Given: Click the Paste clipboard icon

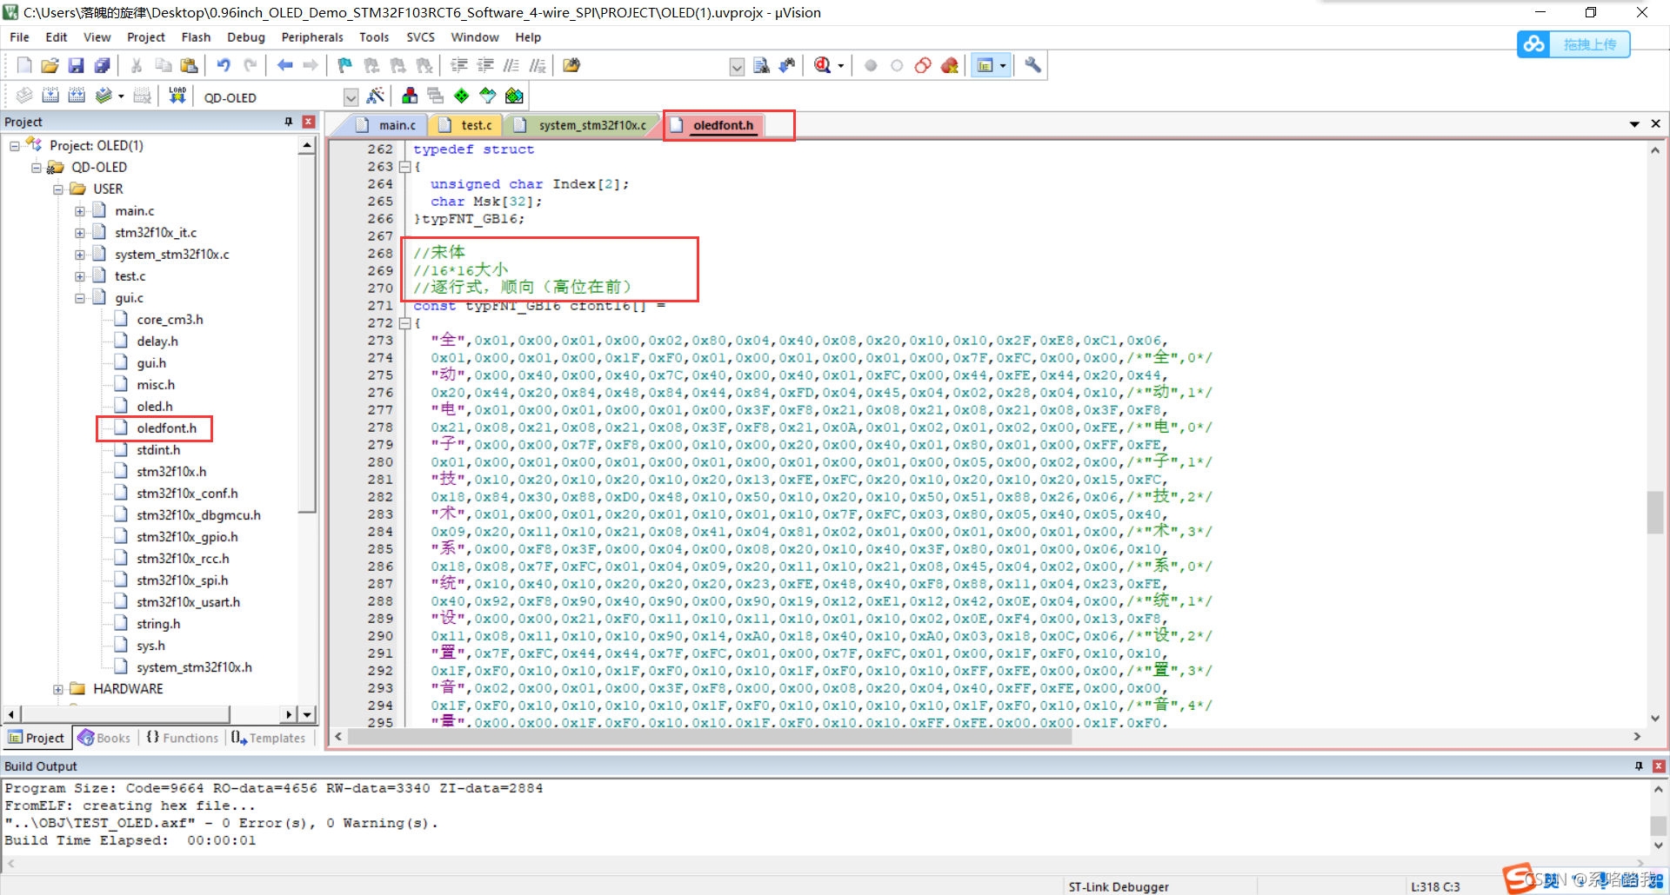Looking at the screenshot, I should [x=189, y=65].
